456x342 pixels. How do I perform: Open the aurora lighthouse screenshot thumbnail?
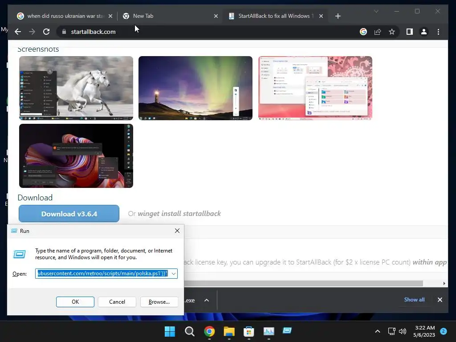pos(195,88)
